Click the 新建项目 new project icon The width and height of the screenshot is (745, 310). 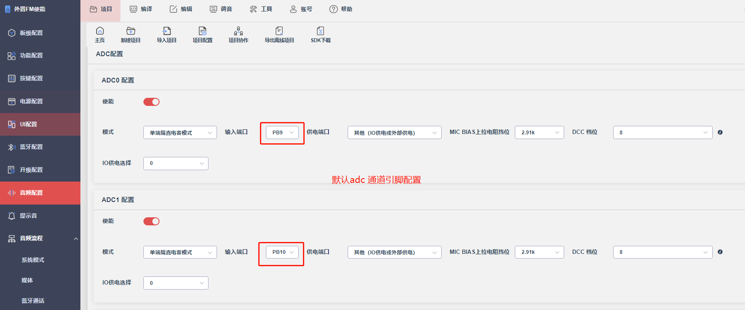[131, 34]
